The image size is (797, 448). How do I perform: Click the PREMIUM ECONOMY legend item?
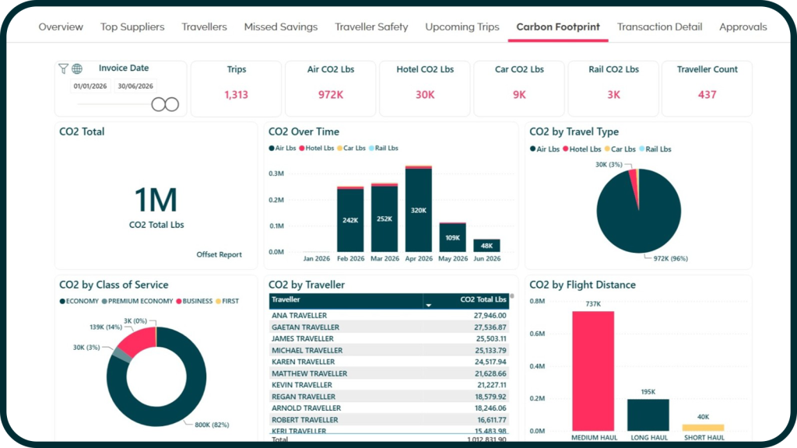[137, 301]
